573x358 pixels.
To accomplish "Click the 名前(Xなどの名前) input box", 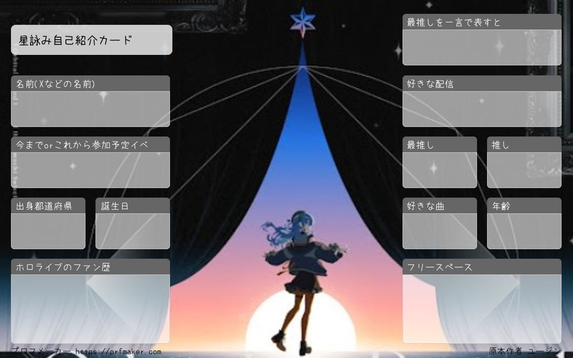I will tap(90, 109).
